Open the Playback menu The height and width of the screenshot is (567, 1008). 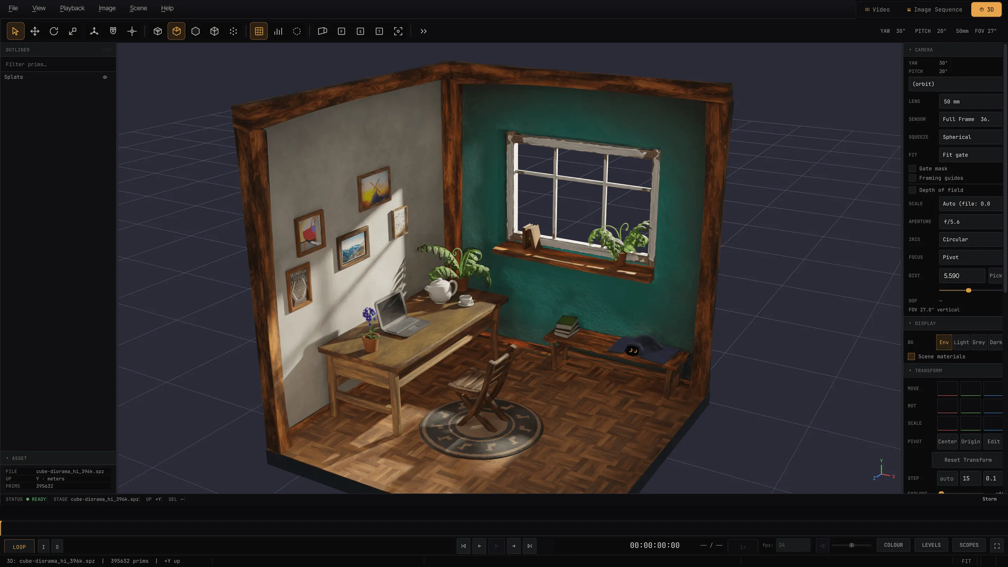(x=72, y=8)
